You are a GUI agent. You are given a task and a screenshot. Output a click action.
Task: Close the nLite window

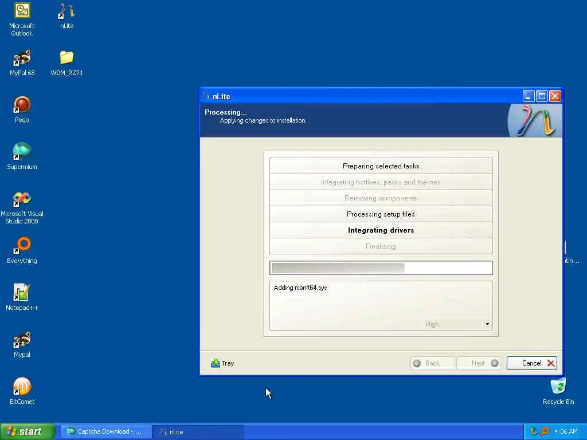click(555, 96)
